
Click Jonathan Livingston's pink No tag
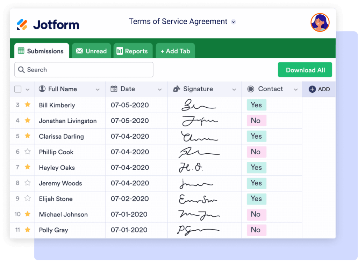[256, 121]
